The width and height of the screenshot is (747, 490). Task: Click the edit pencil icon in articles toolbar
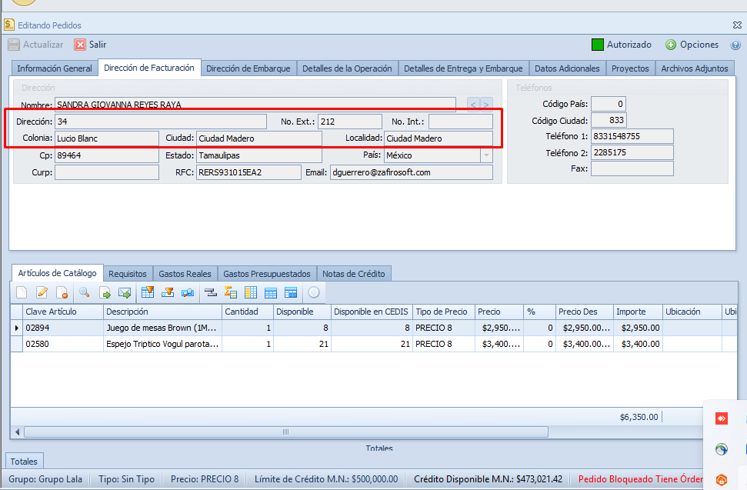point(42,292)
